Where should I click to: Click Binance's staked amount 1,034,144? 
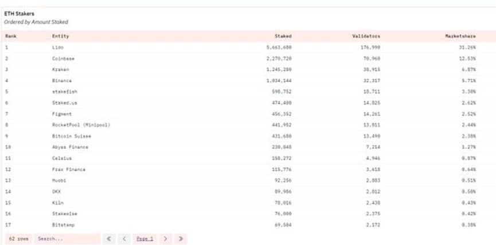[279, 81]
